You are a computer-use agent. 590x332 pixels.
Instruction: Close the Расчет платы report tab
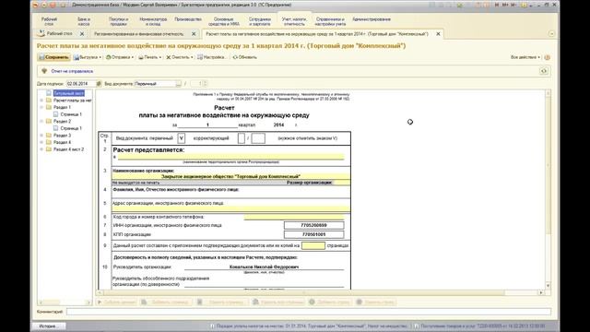tap(438, 34)
